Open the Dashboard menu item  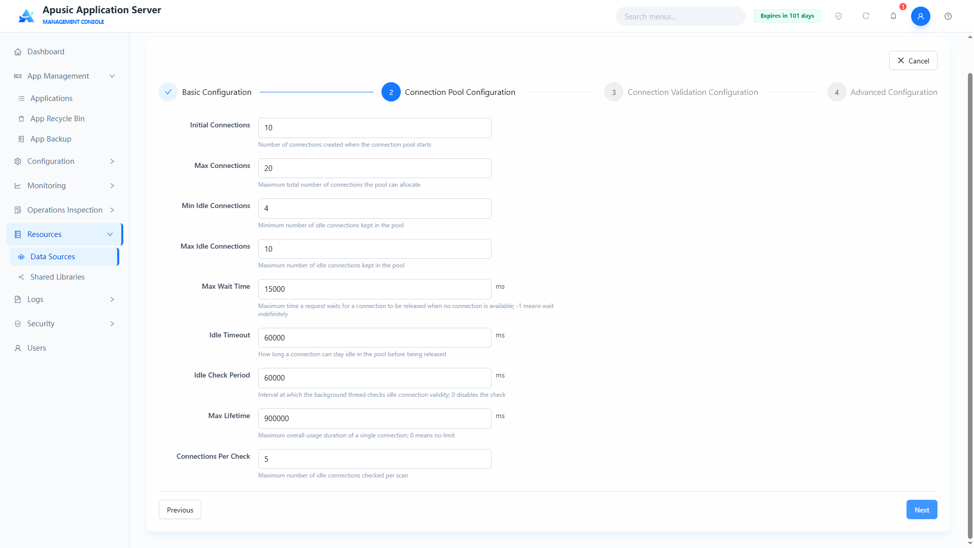(65, 52)
